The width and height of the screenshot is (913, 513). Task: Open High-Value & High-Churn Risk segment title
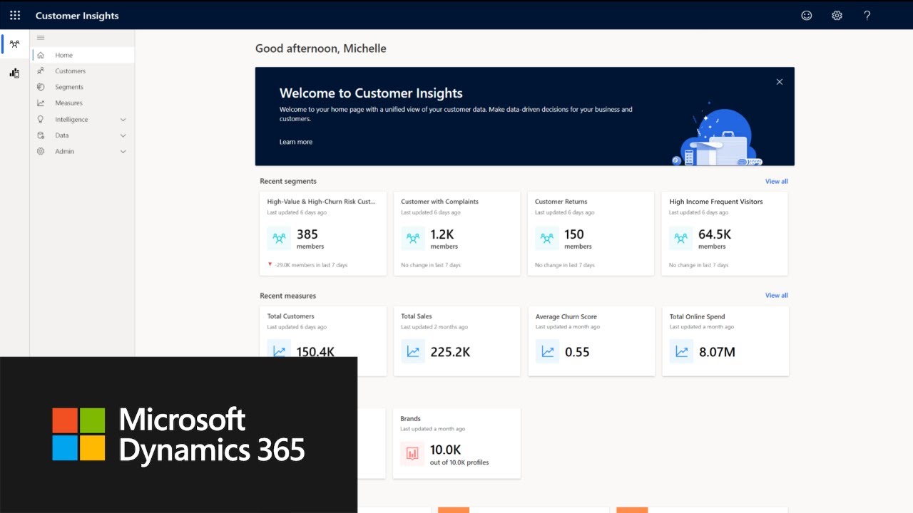321,202
